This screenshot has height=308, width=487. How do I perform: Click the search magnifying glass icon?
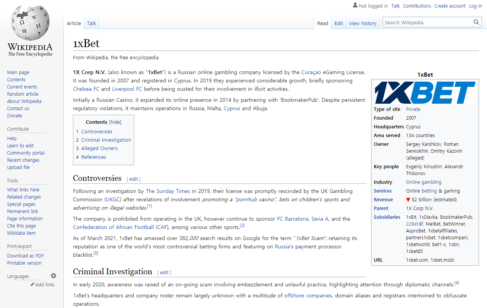tap(476, 22)
